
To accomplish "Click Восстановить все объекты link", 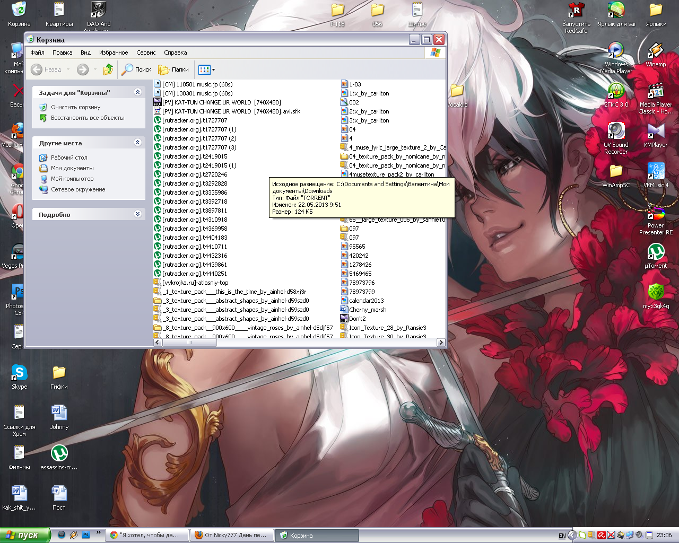I will 88,118.
